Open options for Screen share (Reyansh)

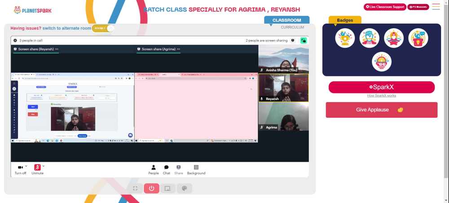(57, 49)
